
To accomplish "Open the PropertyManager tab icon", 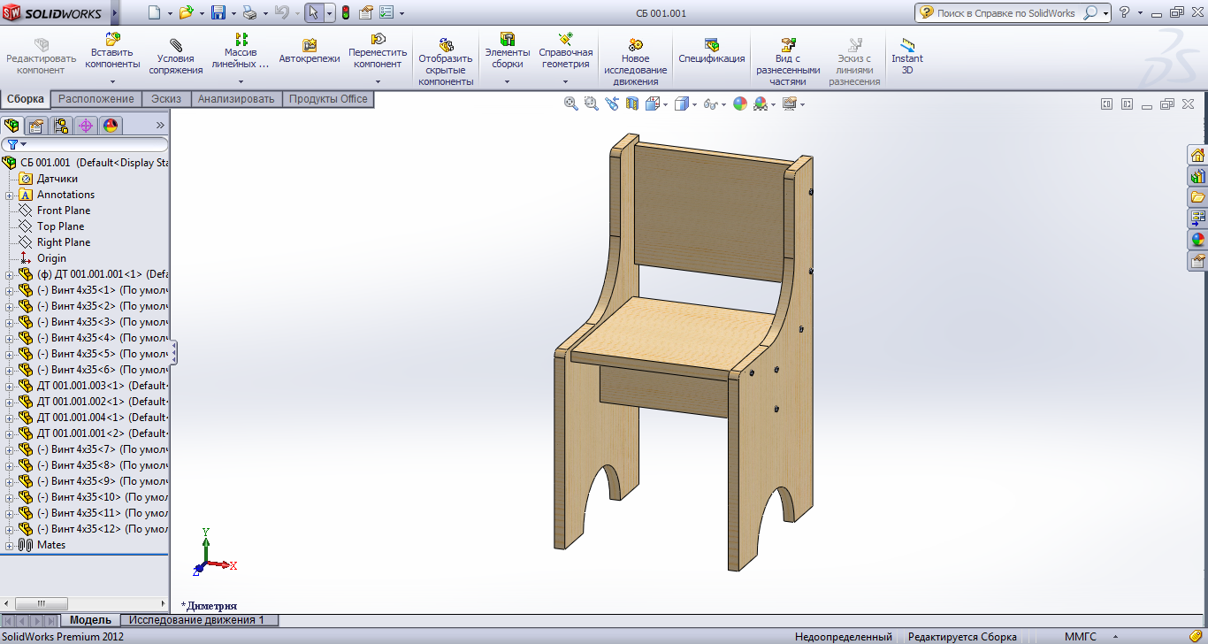I will pyautogui.click(x=36, y=126).
